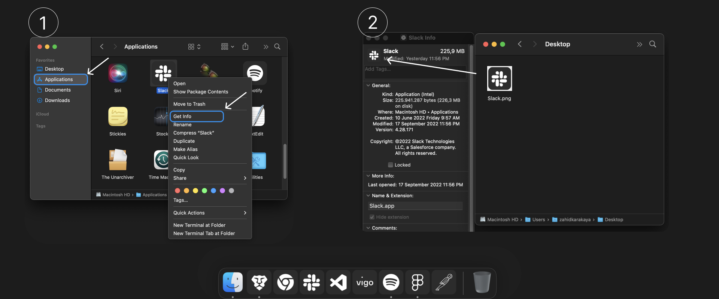
Task: Go forward in the Desktop Finder window
Action: [535, 44]
